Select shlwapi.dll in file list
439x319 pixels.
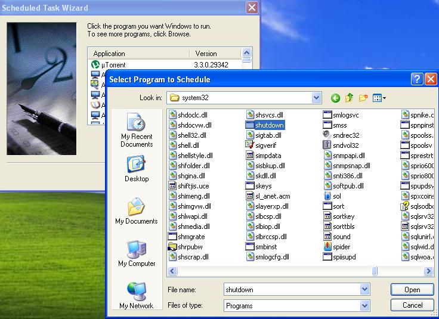(x=188, y=216)
